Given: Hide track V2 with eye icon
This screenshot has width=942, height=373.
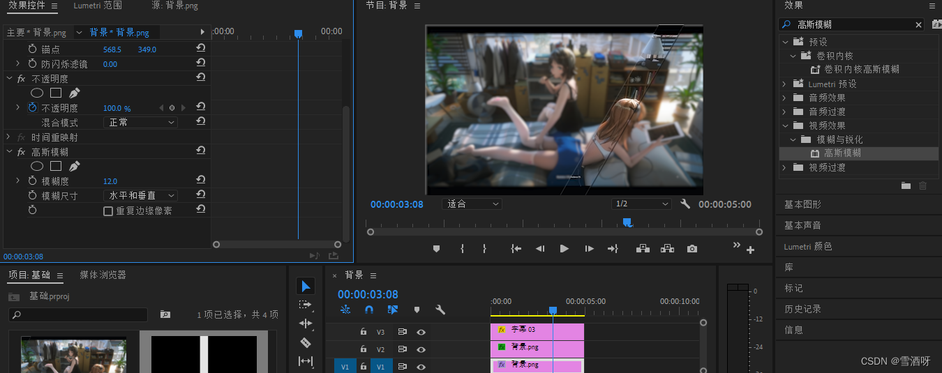Looking at the screenshot, I should 421,350.
